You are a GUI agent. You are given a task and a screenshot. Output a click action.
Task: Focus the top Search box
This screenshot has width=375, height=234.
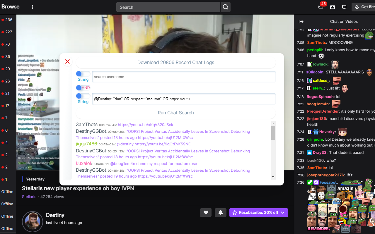tap(168, 7)
